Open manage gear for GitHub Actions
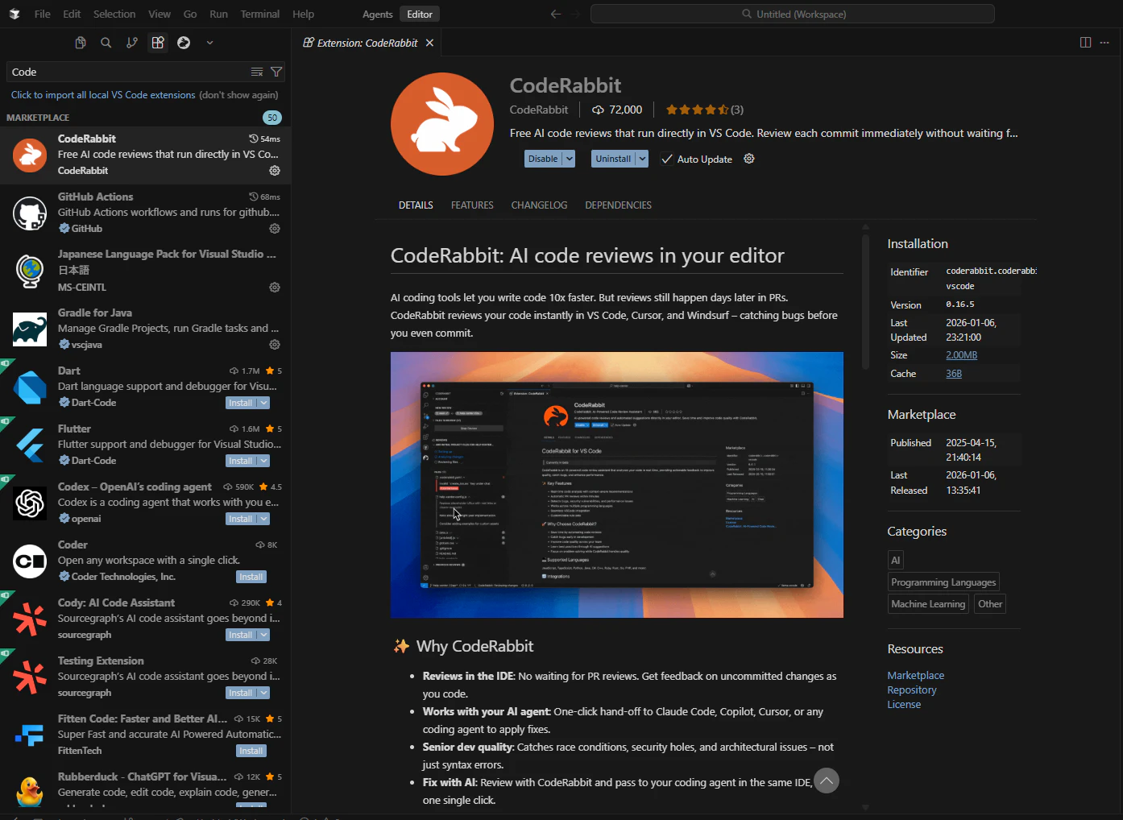1123x820 pixels. pos(275,229)
